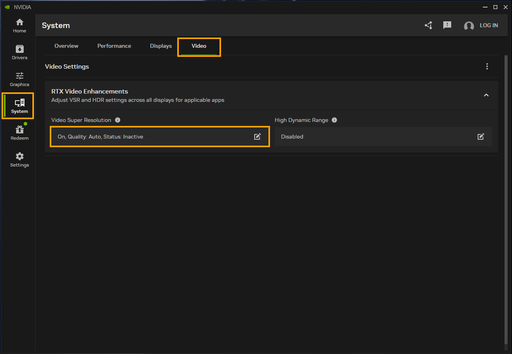The height and width of the screenshot is (354, 512).
Task: Click the NVIDIA logo in title bar
Action: coord(7,7)
